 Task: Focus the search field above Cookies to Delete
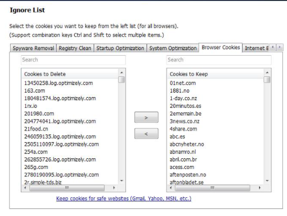click(x=73, y=60)
